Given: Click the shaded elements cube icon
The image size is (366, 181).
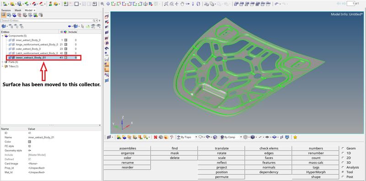Looking at the screenshot, I should (x=253, y=137).
